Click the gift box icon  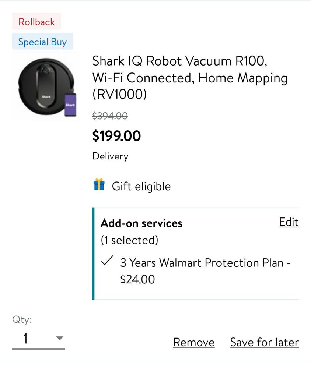coord(99,184)
